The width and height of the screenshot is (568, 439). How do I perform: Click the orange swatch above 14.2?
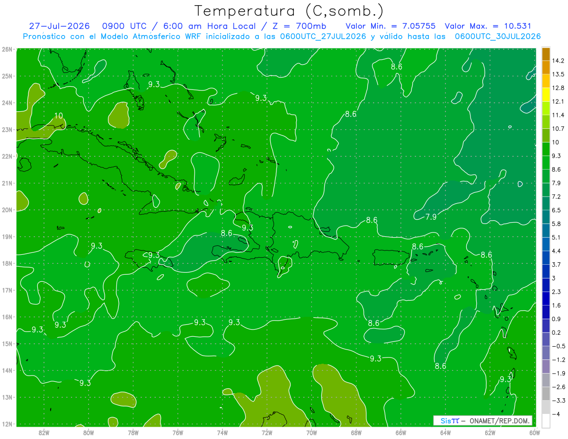click(x=546, y=54)
